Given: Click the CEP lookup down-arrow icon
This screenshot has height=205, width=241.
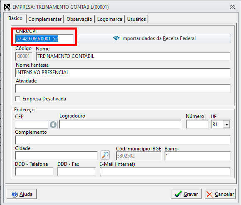Looking at the screenshot, I should pos(53,125).
